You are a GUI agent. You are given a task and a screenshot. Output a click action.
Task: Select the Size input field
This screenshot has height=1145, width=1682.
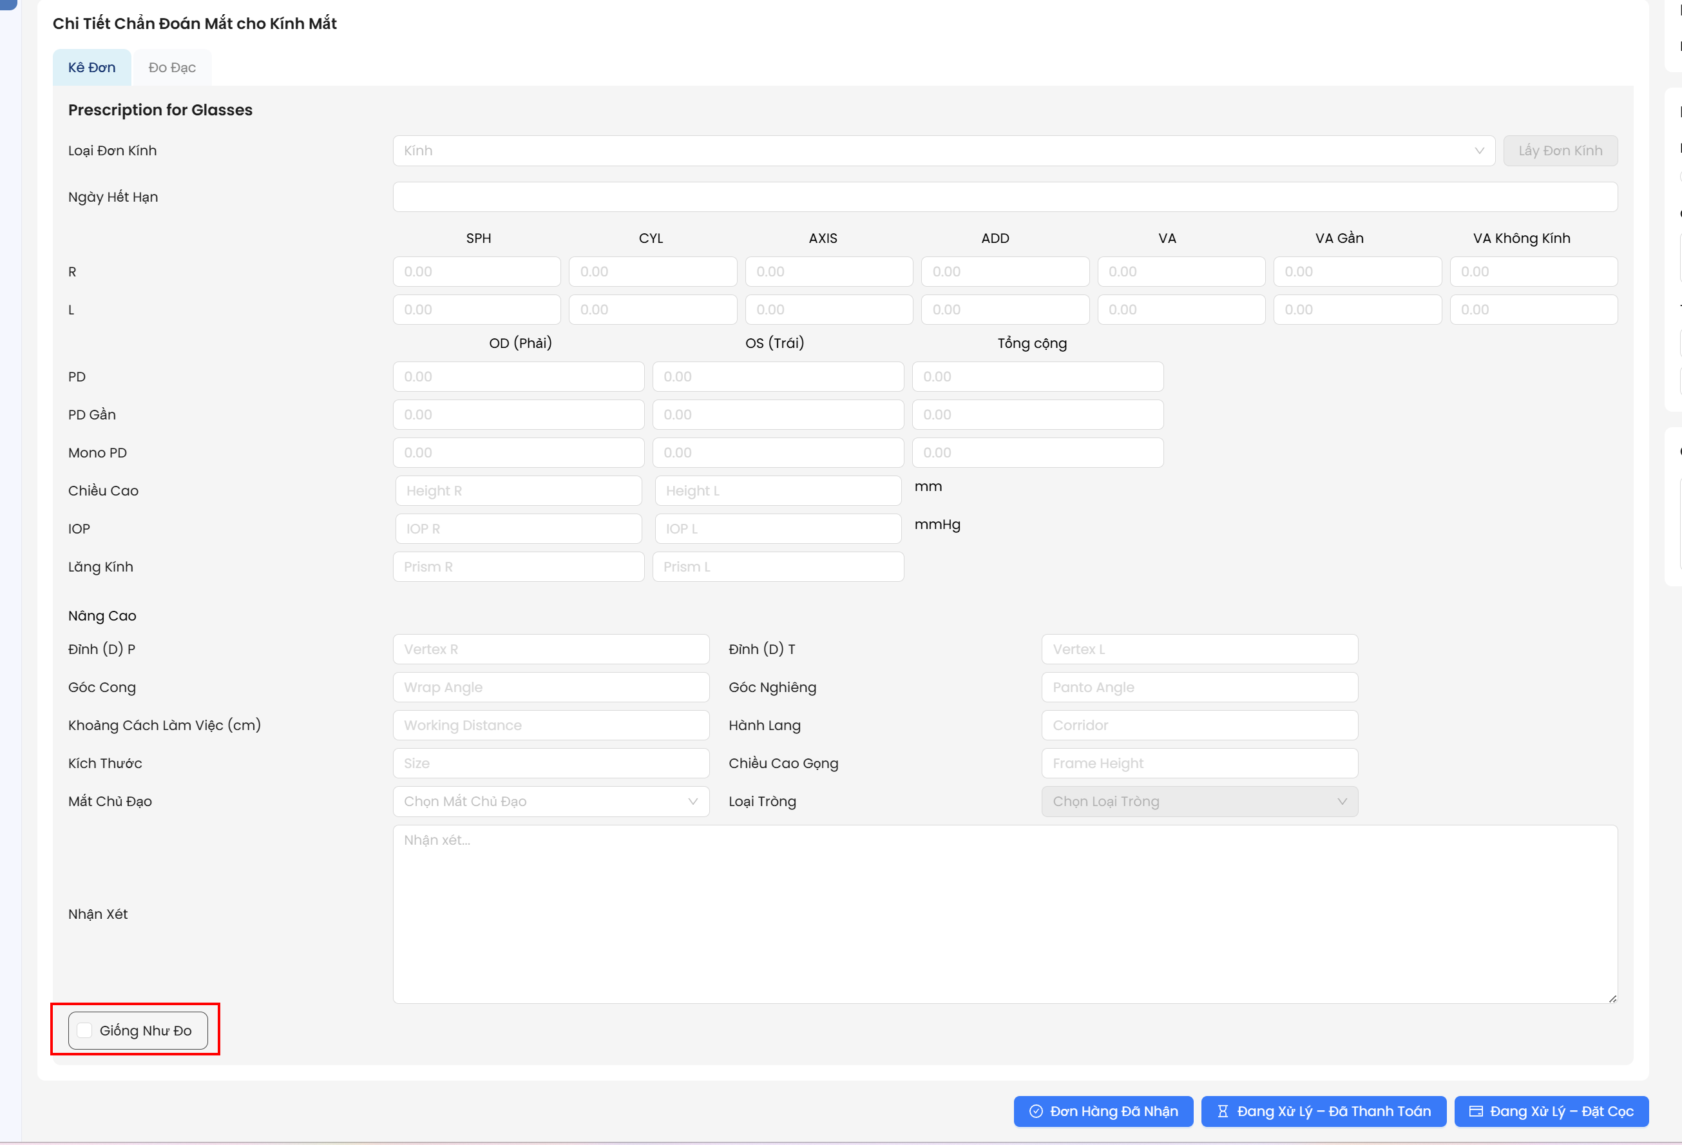[551, 763]
